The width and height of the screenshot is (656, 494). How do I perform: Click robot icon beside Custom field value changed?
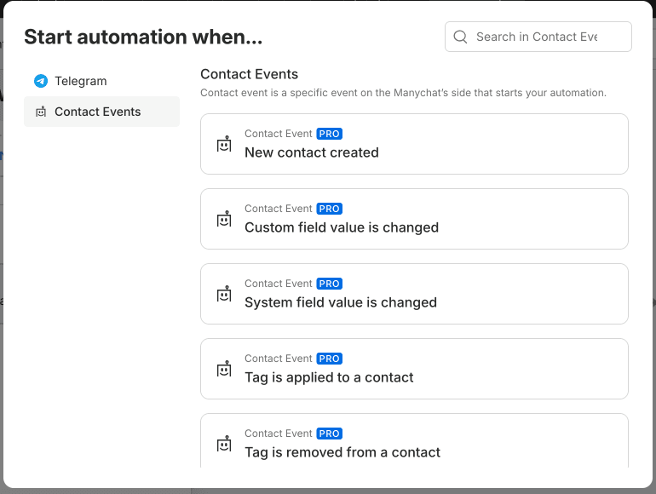coord(224,219)
